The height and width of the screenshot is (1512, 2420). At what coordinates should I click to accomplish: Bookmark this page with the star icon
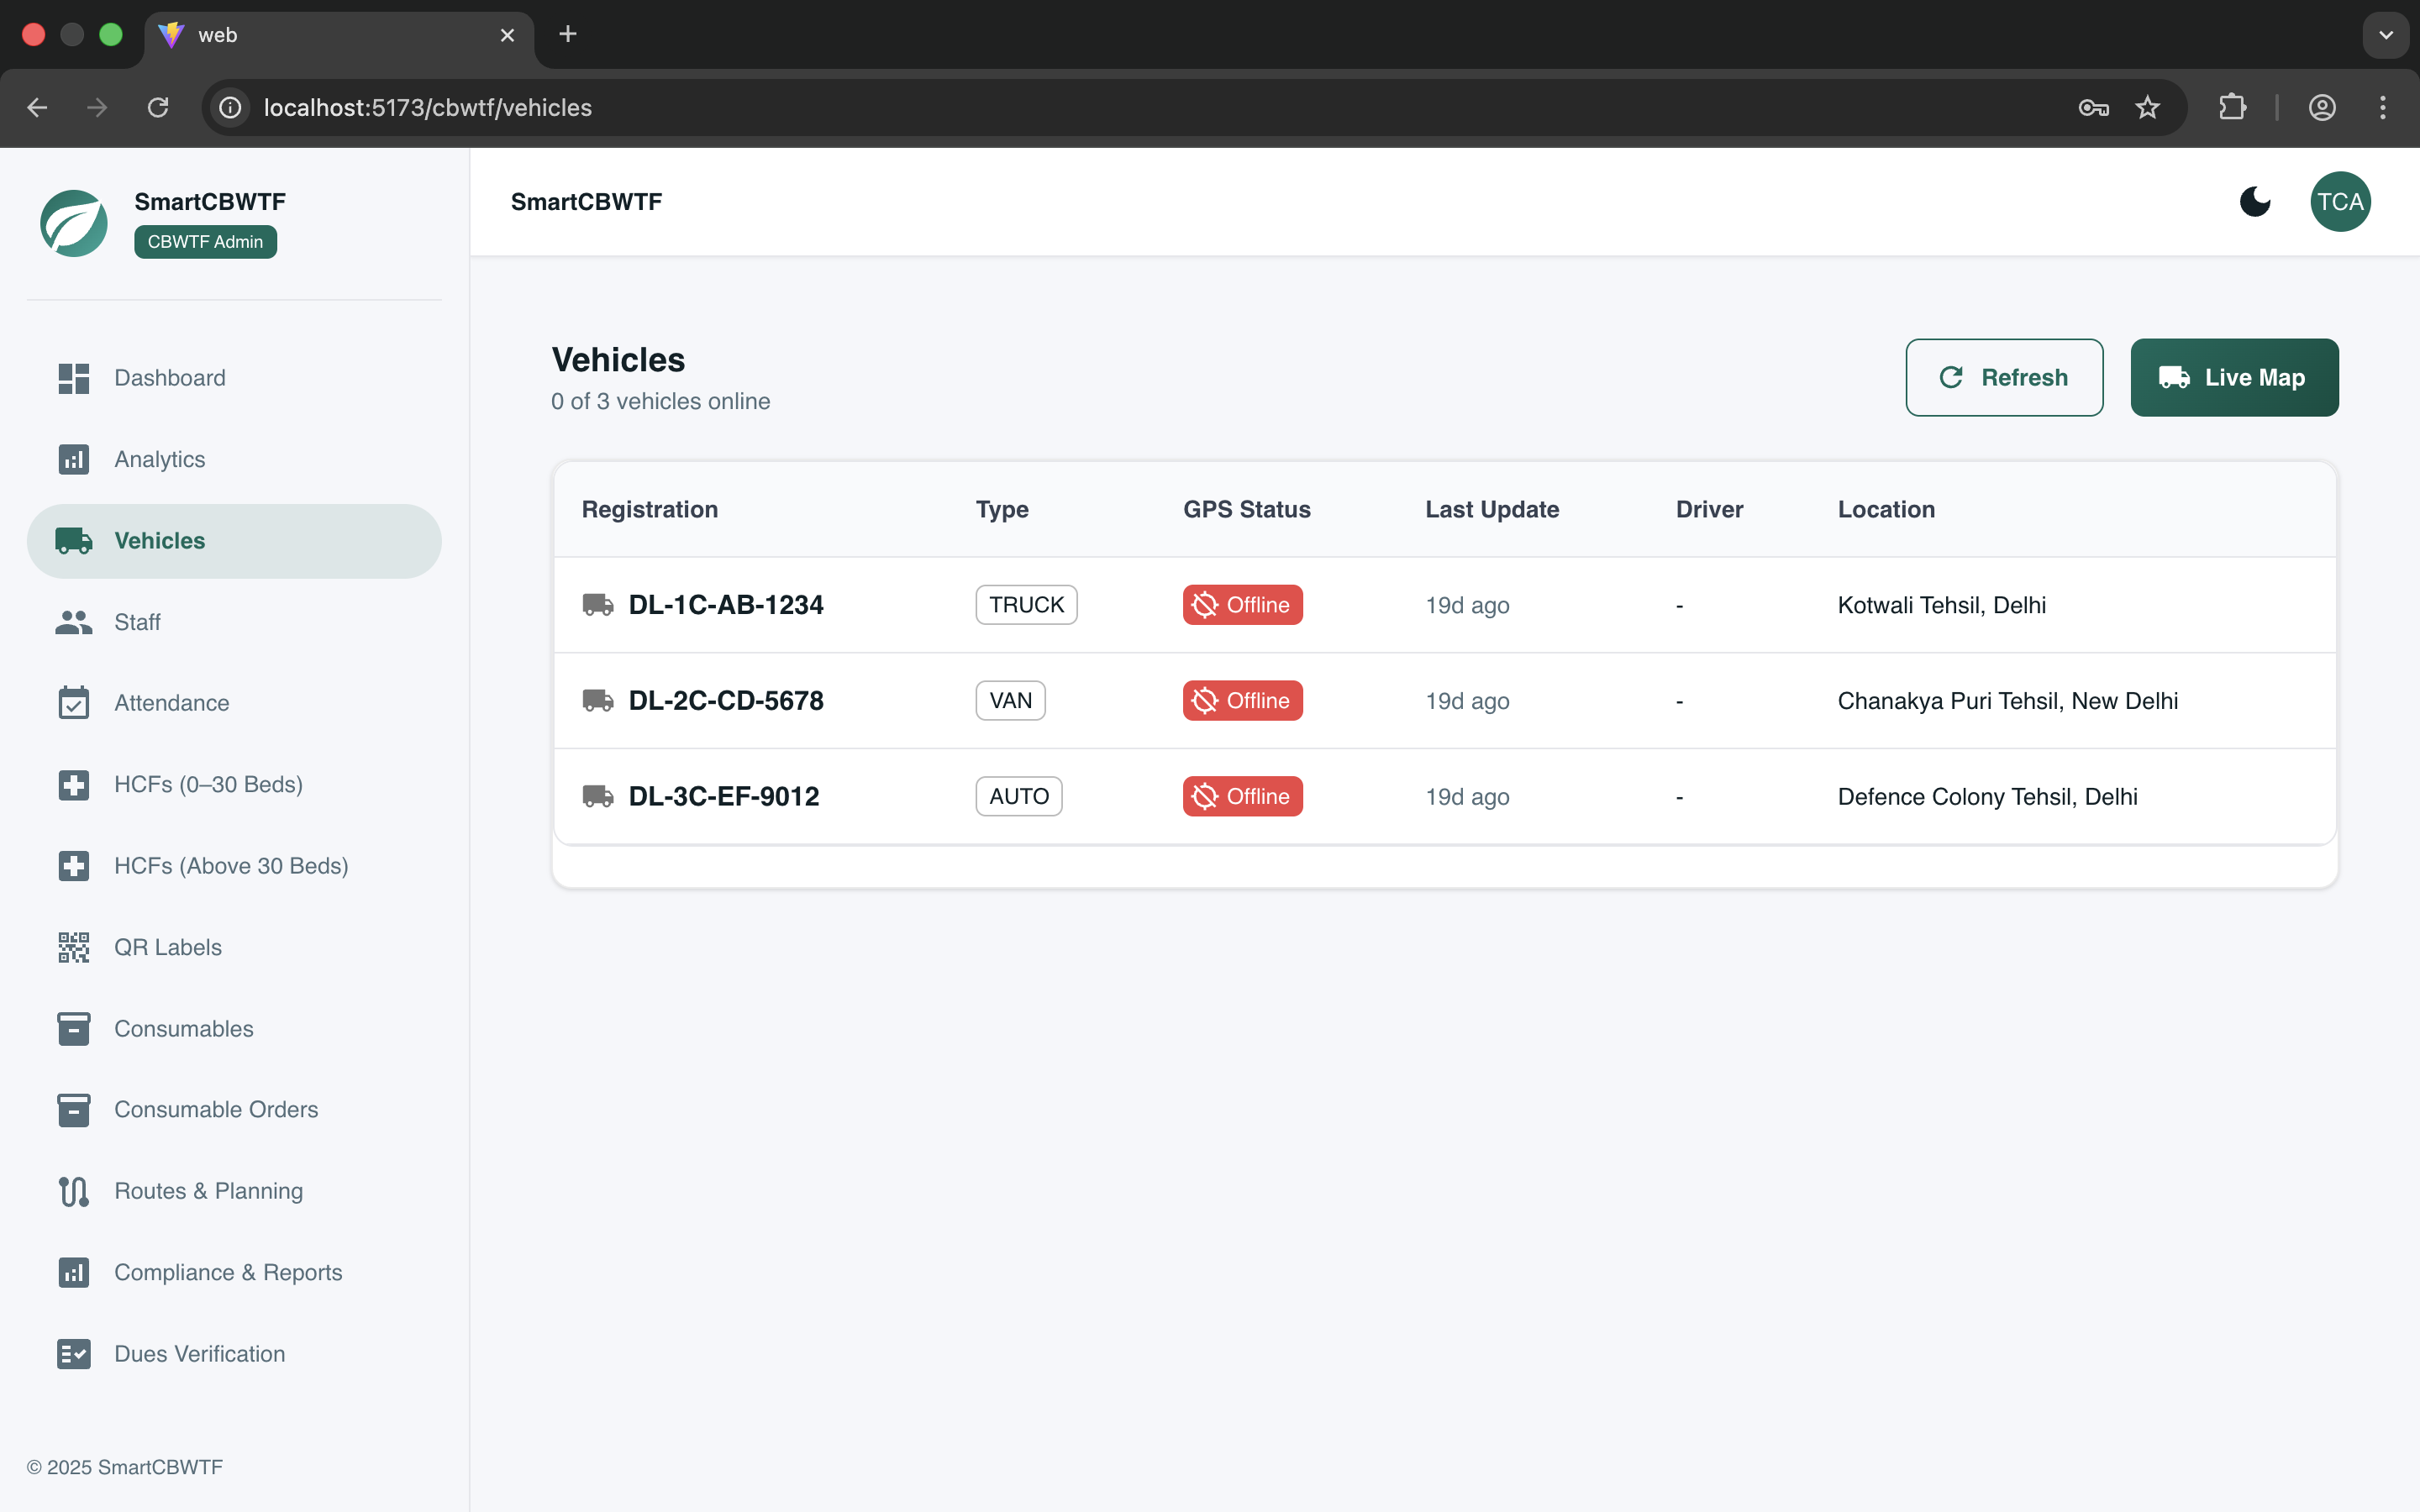click(x=2147, y=107)
